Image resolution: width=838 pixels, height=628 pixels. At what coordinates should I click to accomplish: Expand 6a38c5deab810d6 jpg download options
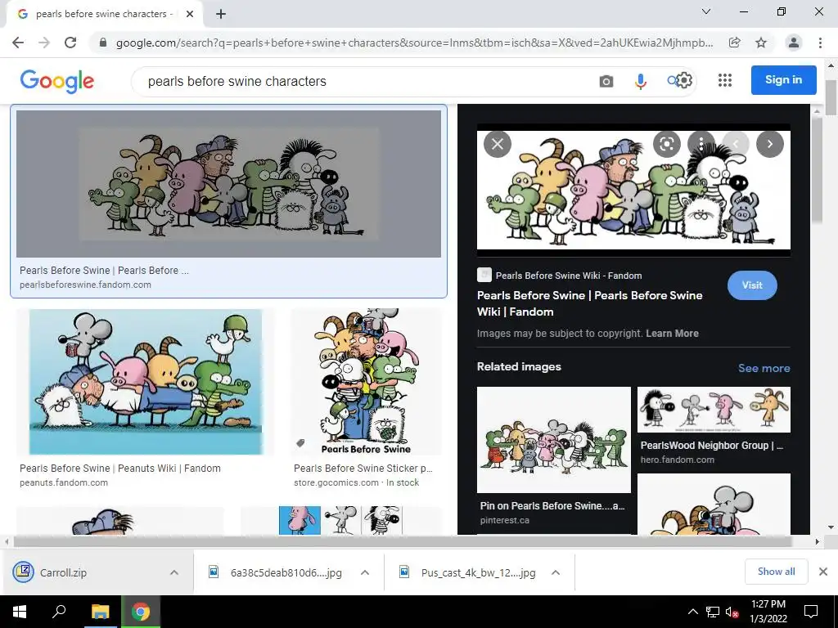[365, 572]
